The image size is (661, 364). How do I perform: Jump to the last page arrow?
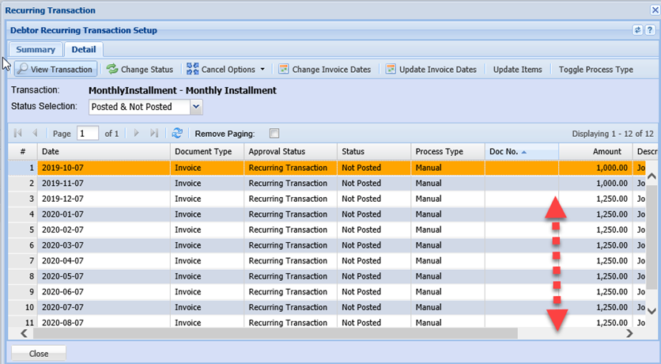pyautogui.click(x=154, y=134)
